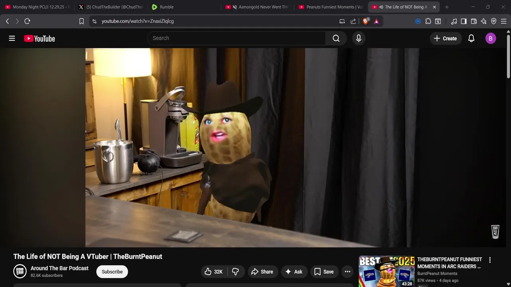Click the video player area
Image resolution: width=511 pixels, height=287 pixels.
(x=252, y=147)
